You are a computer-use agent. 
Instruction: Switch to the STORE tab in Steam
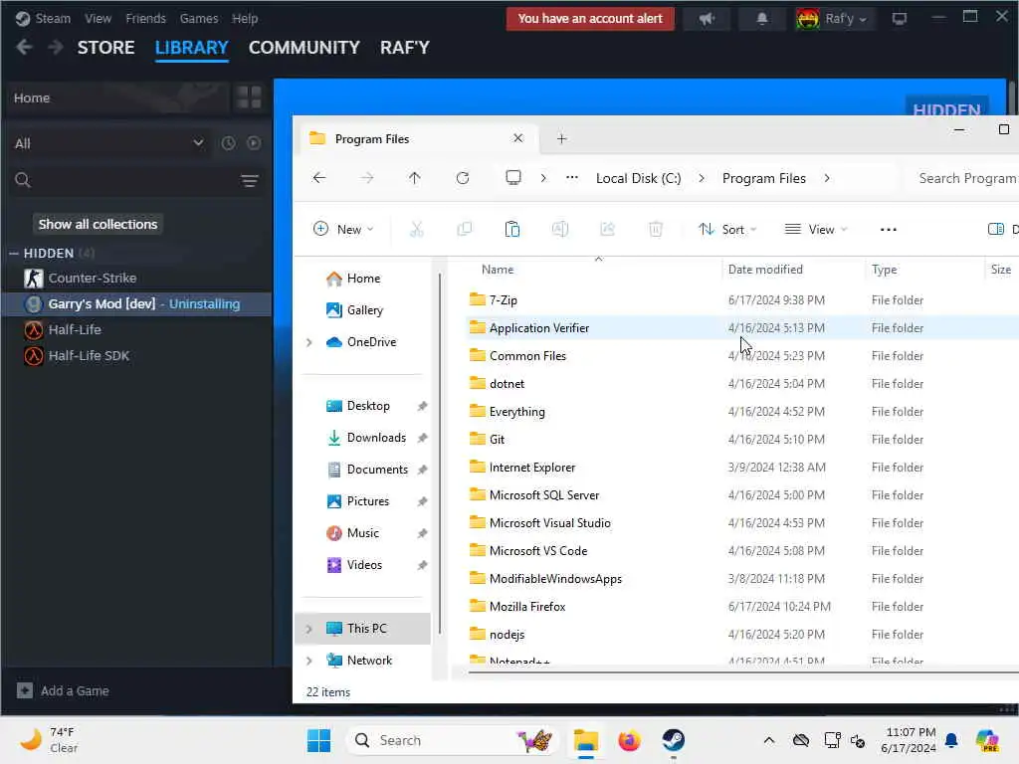[105, 48]
